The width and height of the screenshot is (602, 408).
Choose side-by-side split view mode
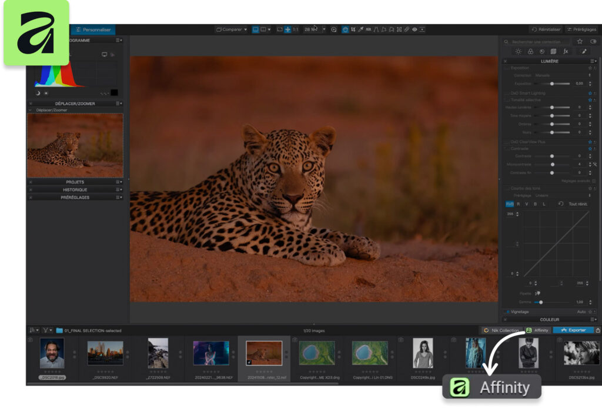tap(263, 29)
